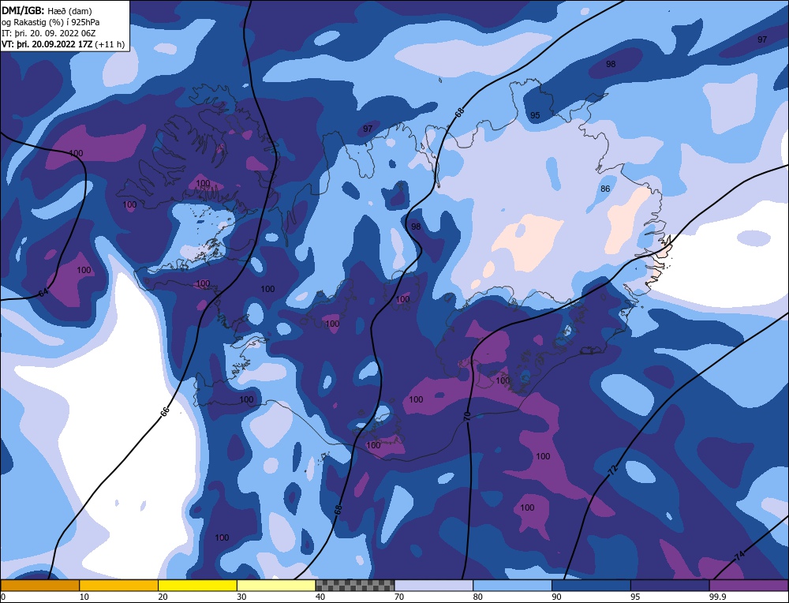The image size is (789, 603).
Task: Click the "86" humidity value on the map
Action: 605,189
